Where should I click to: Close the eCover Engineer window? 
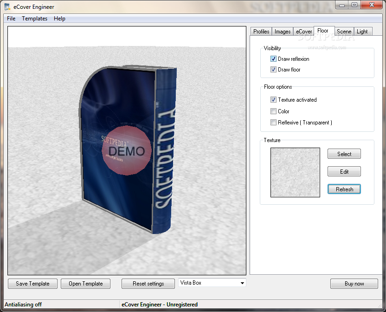pyautogui.click(x=372, y=5)
